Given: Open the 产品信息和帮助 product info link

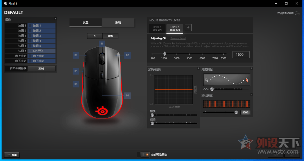Looking at the screenshot, I should [285, 14].
